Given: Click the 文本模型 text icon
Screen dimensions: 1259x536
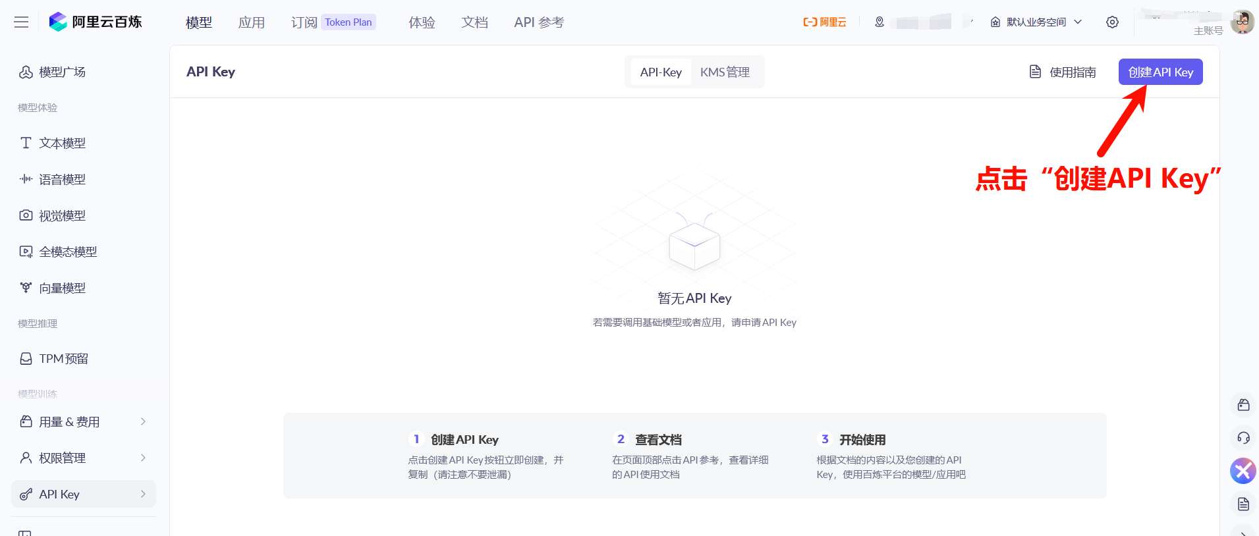Looking at the screenshot, I should click(x=26, y=143).
